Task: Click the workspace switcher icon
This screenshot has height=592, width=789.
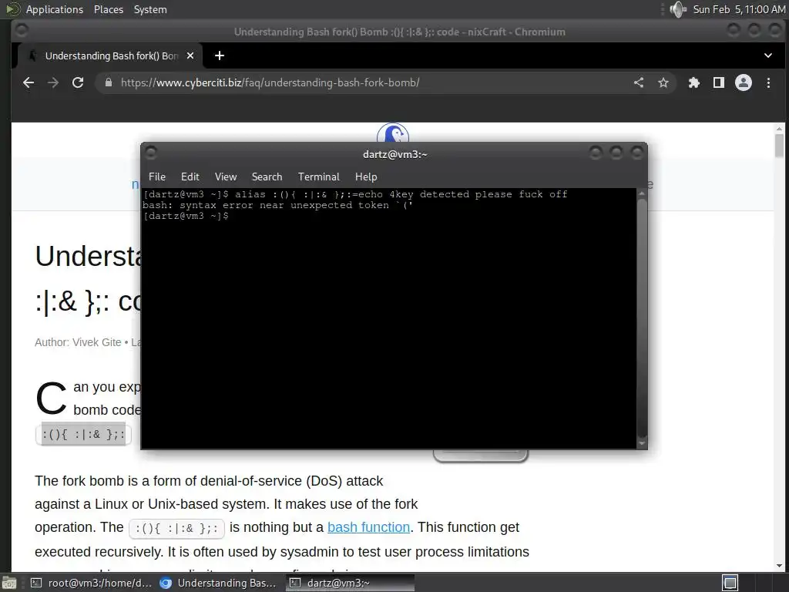Action: (730, 583)
